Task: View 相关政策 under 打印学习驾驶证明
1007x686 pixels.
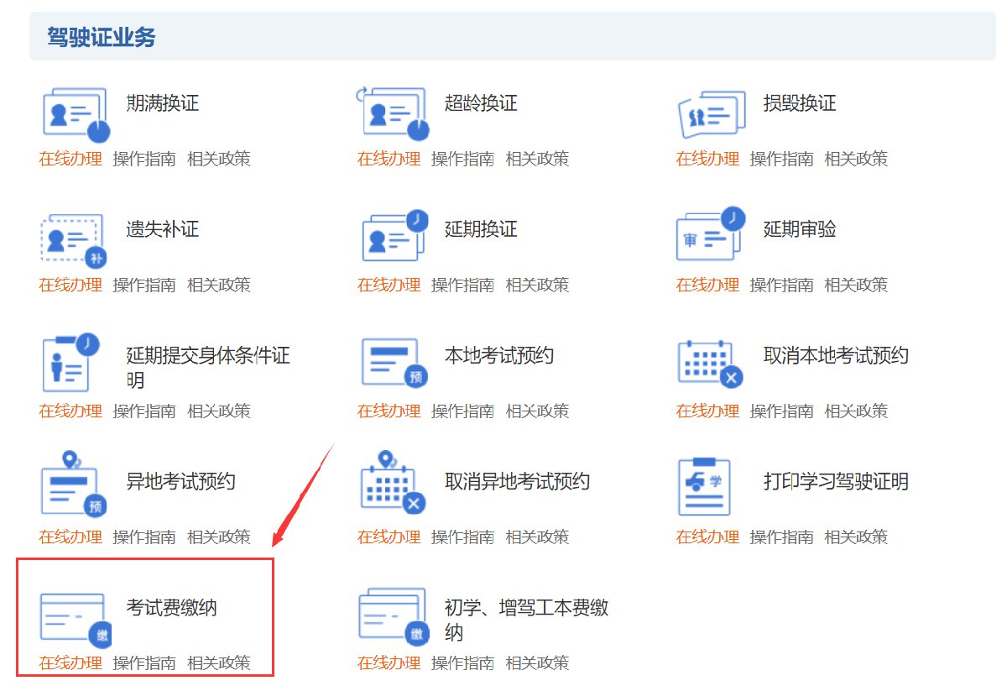Action: coord(855,537)
